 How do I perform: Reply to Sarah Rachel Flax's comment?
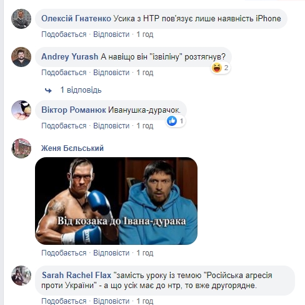pyautogui.click(x=111, y=301)
